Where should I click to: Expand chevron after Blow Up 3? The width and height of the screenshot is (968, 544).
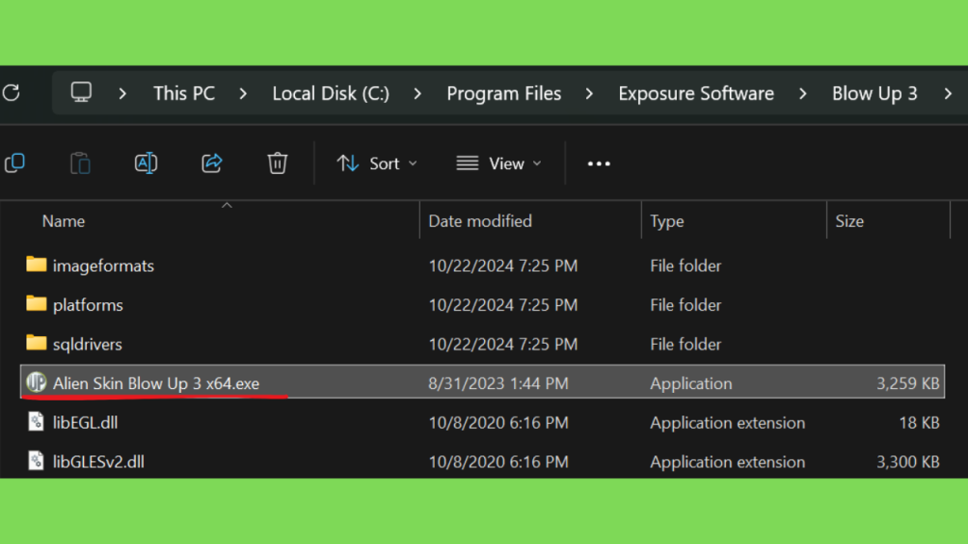point(948,93)
